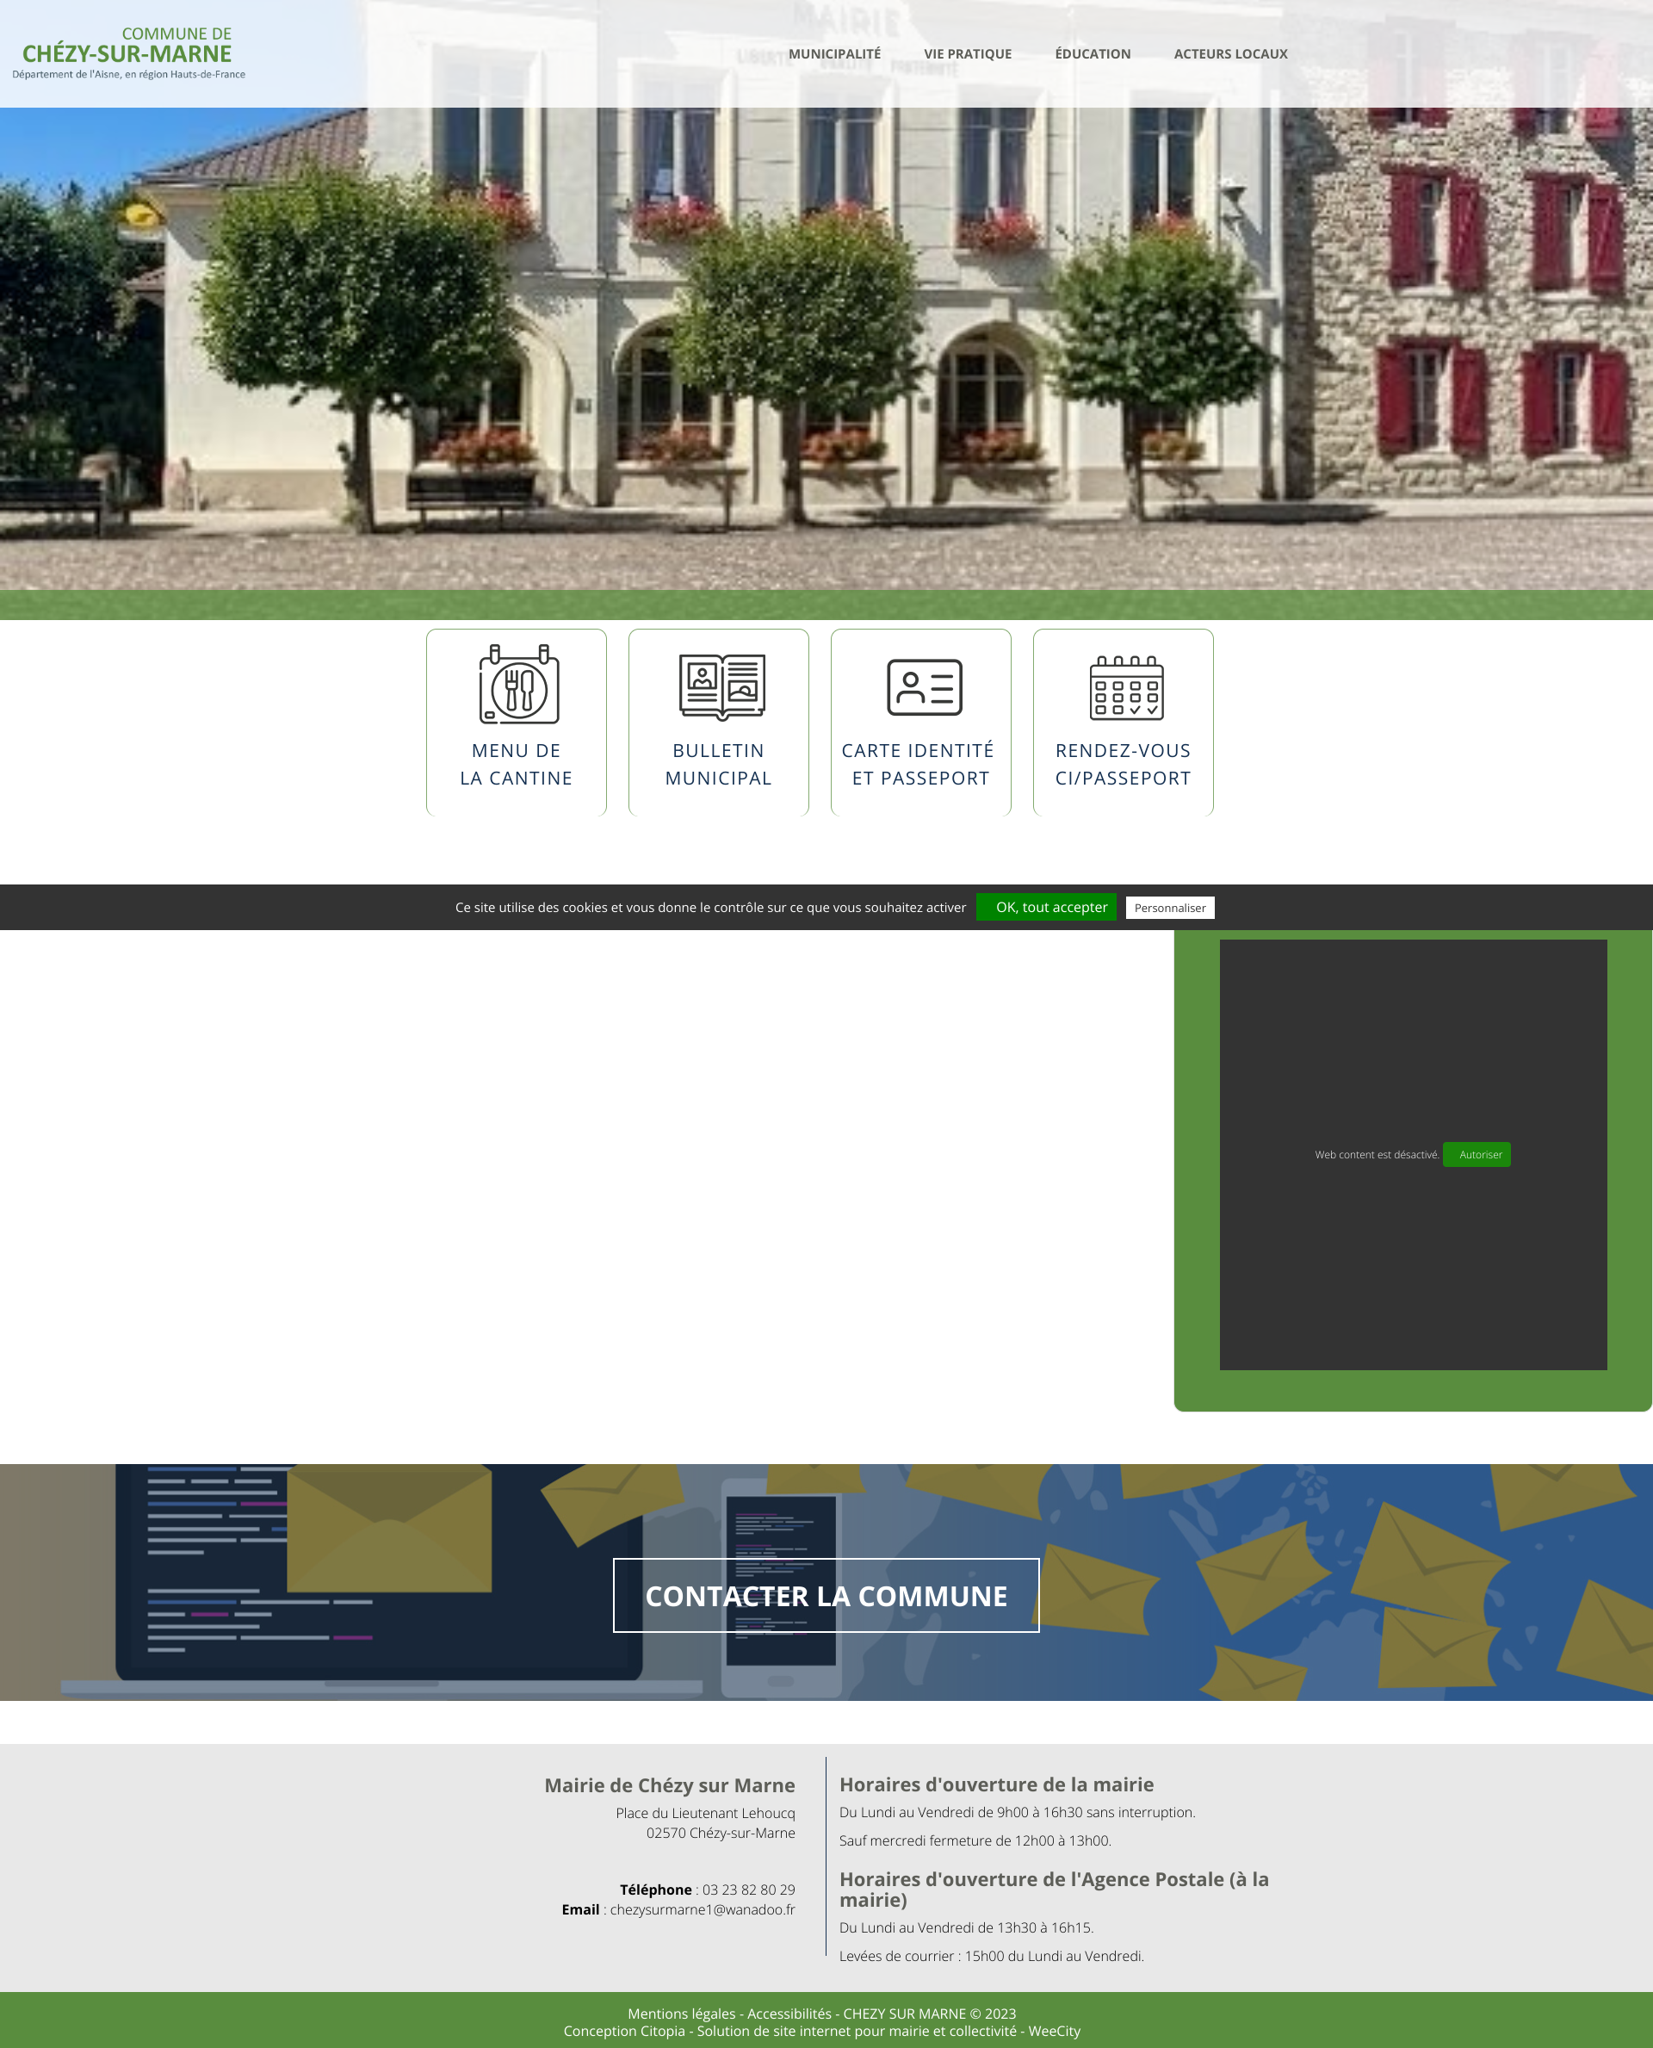Click the rendez-vous calendar icon

(1126, 686)
